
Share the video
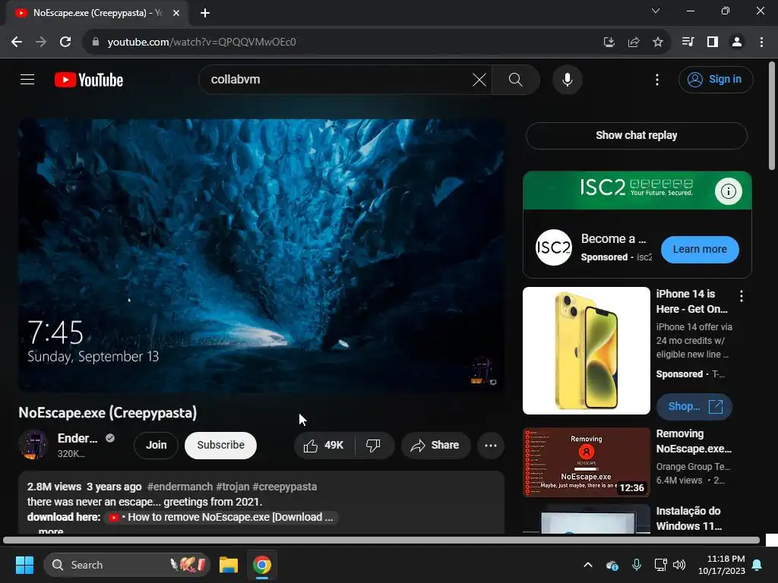click(x=435, y=445)
